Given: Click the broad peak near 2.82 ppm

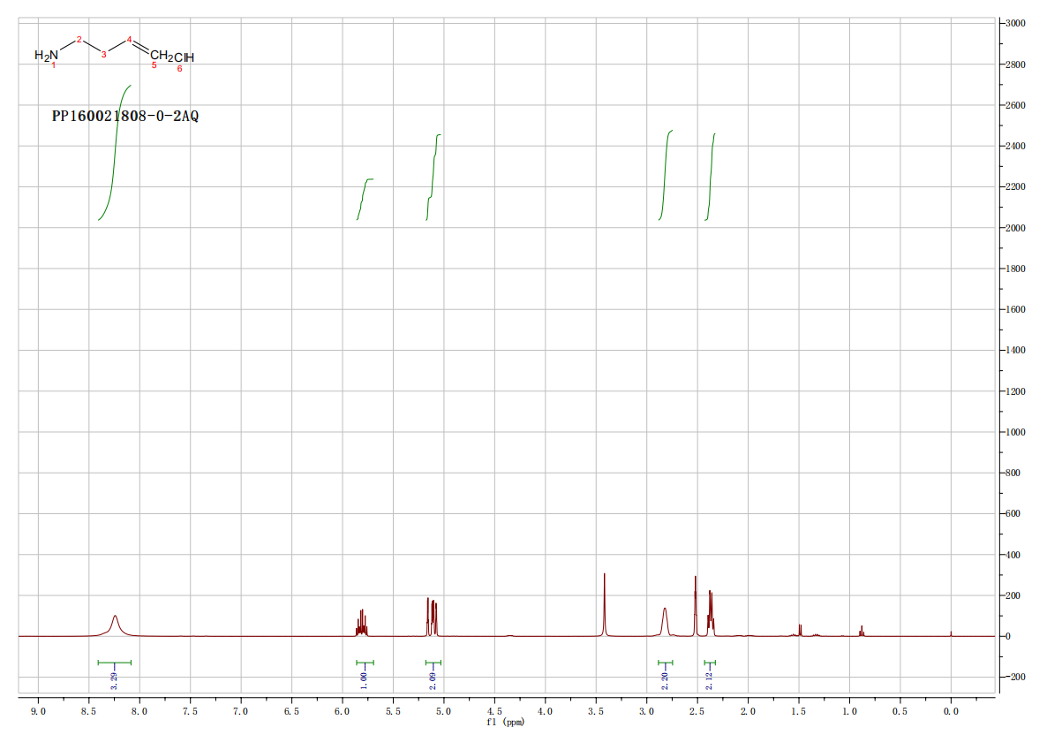Looking at the screenshot, I should point(665,618).
